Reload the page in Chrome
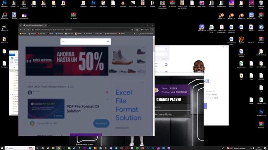The image size is (268, 150). pyautogui.click(x=28, y=30)
